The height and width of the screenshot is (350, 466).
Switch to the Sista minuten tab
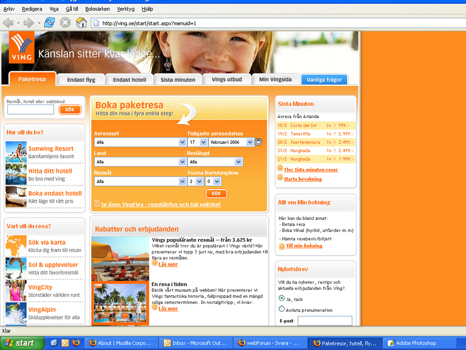[x=178, y=80]
